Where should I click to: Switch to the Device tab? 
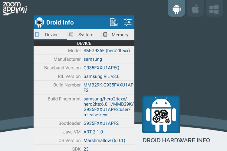point(50,35)
